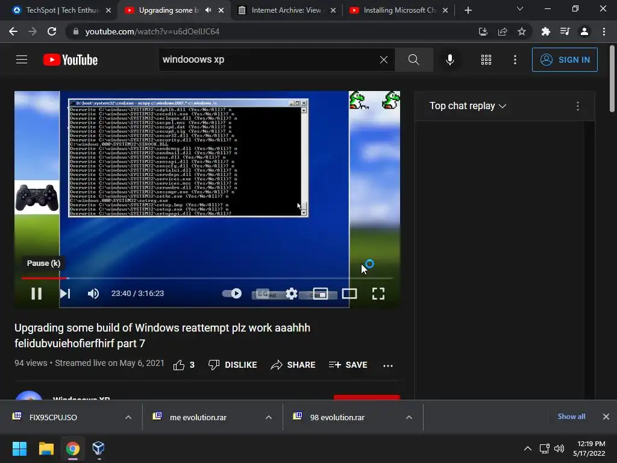617x463 pixels.
Task: Open the Chrome profile icon
Action: click(x=584, y=31)
